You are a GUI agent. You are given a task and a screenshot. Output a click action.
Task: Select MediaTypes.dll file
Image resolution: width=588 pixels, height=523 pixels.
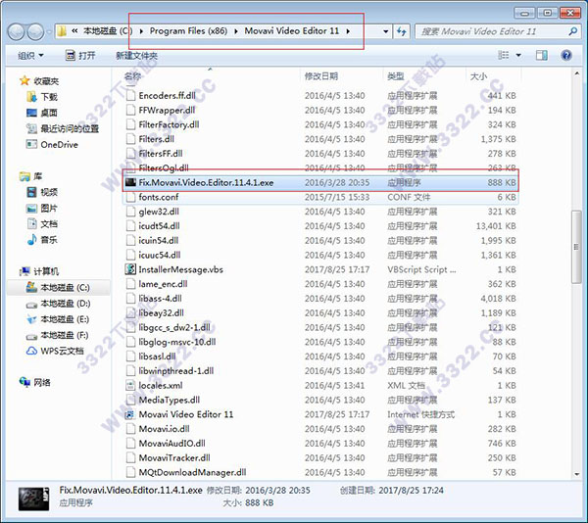coord(321,400)
